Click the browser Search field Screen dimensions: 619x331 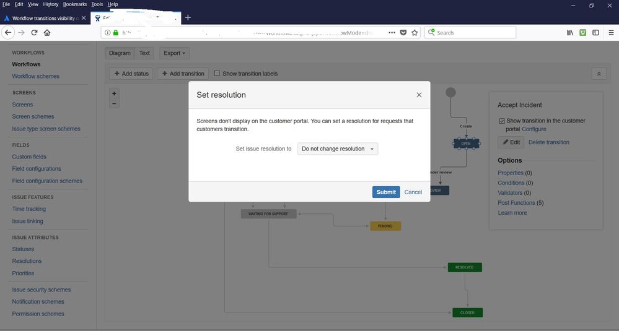(470, 33)
